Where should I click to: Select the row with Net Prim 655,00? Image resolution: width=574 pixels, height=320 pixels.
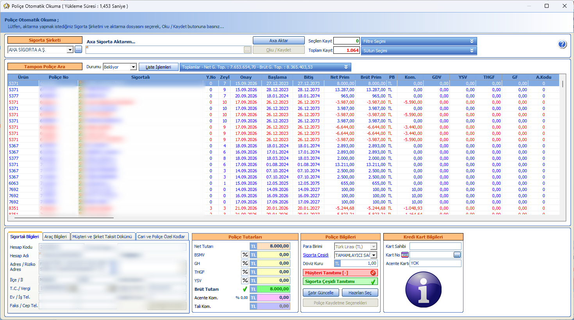pos(284,183)
